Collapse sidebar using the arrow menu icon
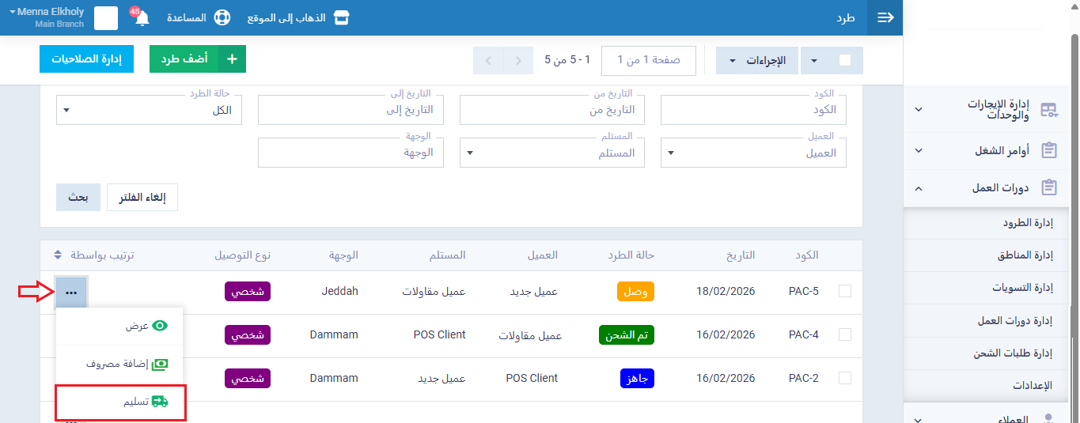 pyautogui.click(x=885, y=17)
